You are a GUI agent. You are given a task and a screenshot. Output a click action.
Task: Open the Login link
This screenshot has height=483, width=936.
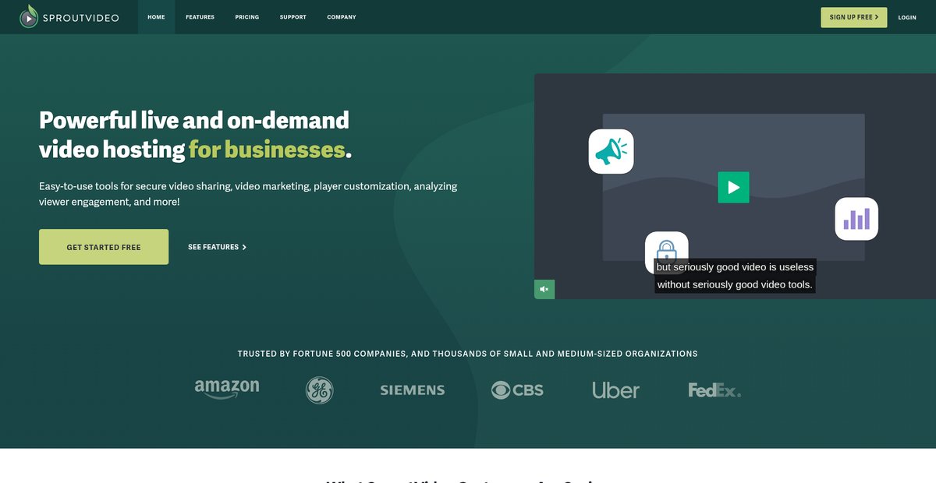tap(907, 17)
